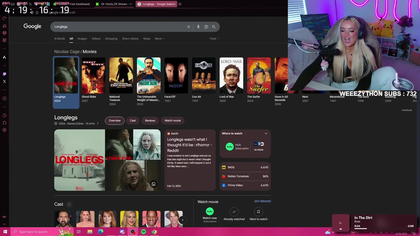This screenshot has height=236, width=420.
Task: Open Twitch in Opera GX sidebar
Action: (4, 74)
